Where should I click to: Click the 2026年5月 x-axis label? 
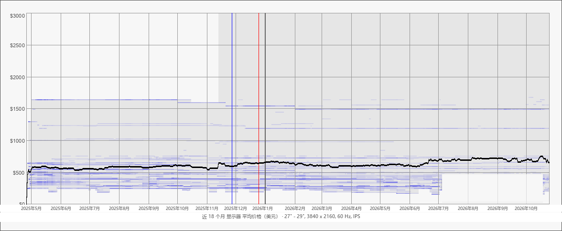click(x=380, y=208)
